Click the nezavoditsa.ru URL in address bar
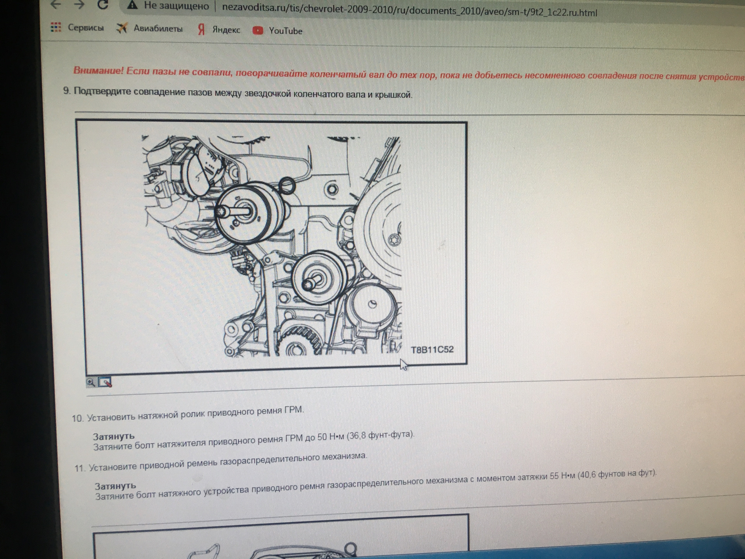This screenshot has height=559, width=745. 409,10
